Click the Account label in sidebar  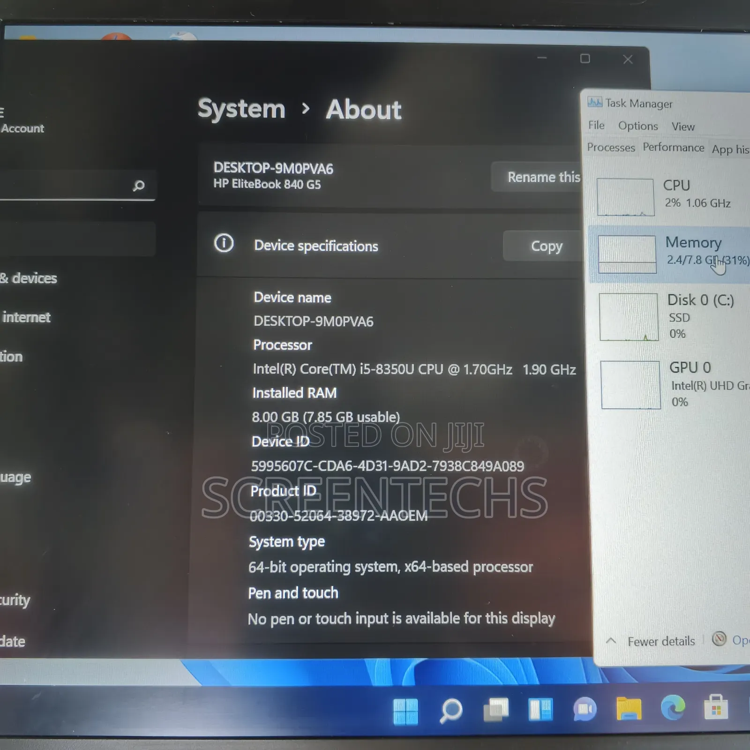pyautogui.click(x=22, y=128)
